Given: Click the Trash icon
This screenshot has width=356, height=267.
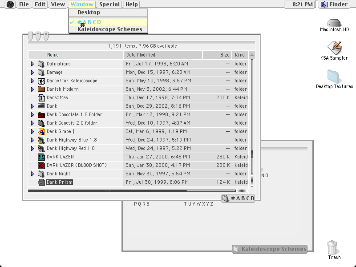Looking at the screenshot, I should 332,247.
